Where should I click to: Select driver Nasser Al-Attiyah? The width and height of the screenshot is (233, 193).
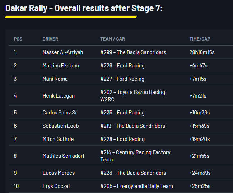(63, 52)
